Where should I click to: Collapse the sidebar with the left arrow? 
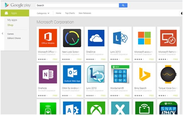pos(2,34)
